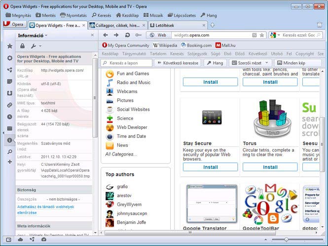Install the Stay Secure widget
Image resolution: width=328 pixels, height=246 pixels.
(x=210, y=167)
